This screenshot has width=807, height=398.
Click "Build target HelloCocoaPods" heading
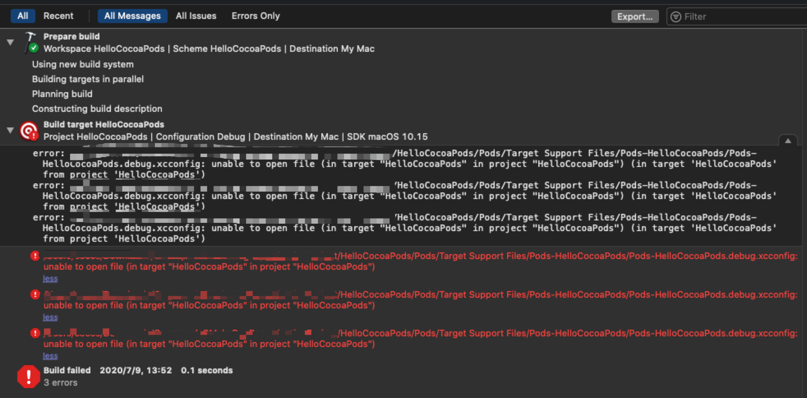tap(104, 125)
